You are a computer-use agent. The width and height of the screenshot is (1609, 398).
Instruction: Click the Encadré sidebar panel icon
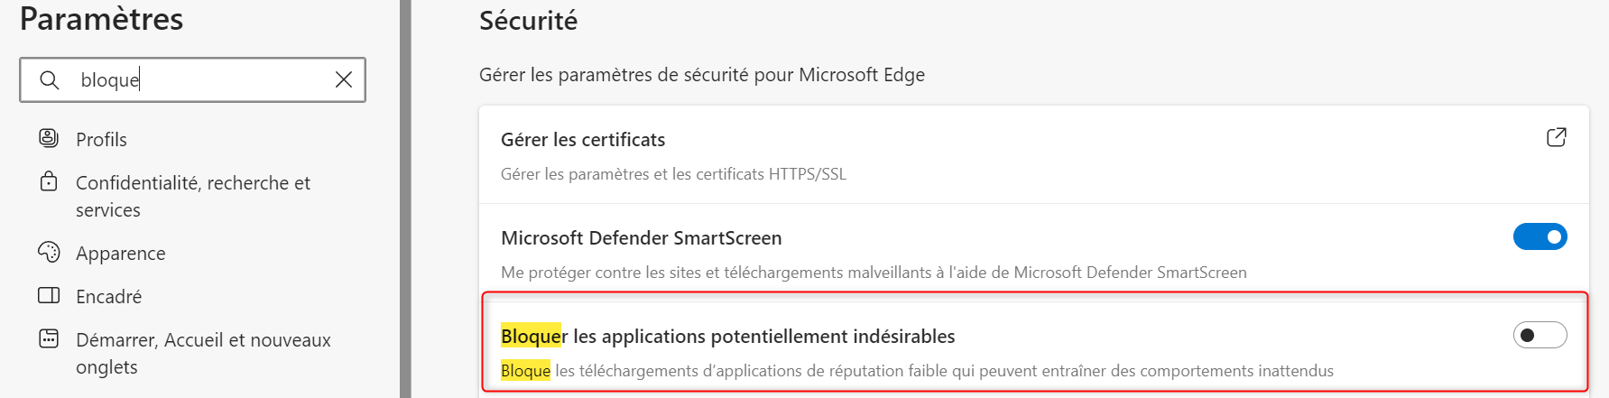pos(49,295)
